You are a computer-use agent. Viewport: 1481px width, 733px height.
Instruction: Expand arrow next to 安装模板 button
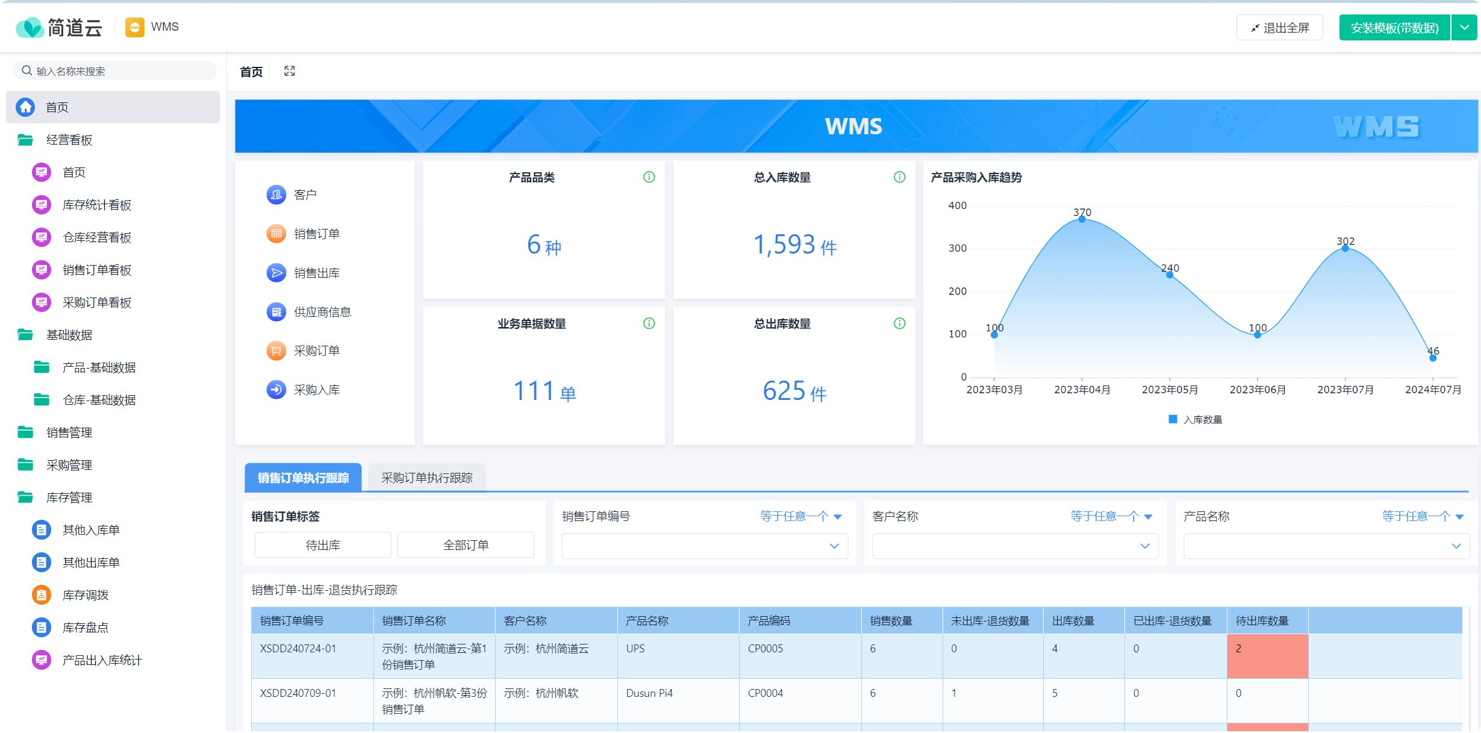(x=1464, y=28)
